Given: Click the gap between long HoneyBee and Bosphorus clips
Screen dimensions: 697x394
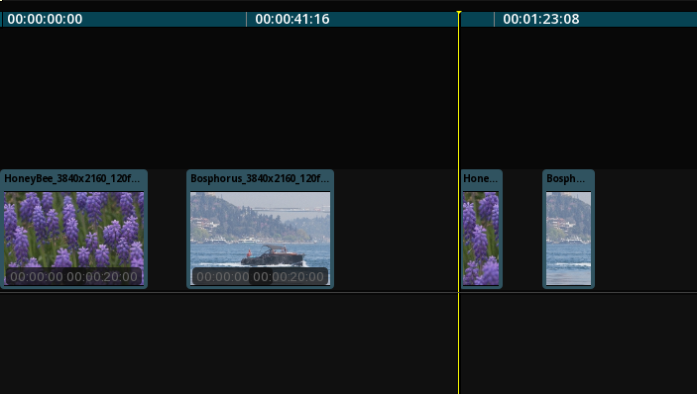Looking at the screenshot, I should coord(167,230).
